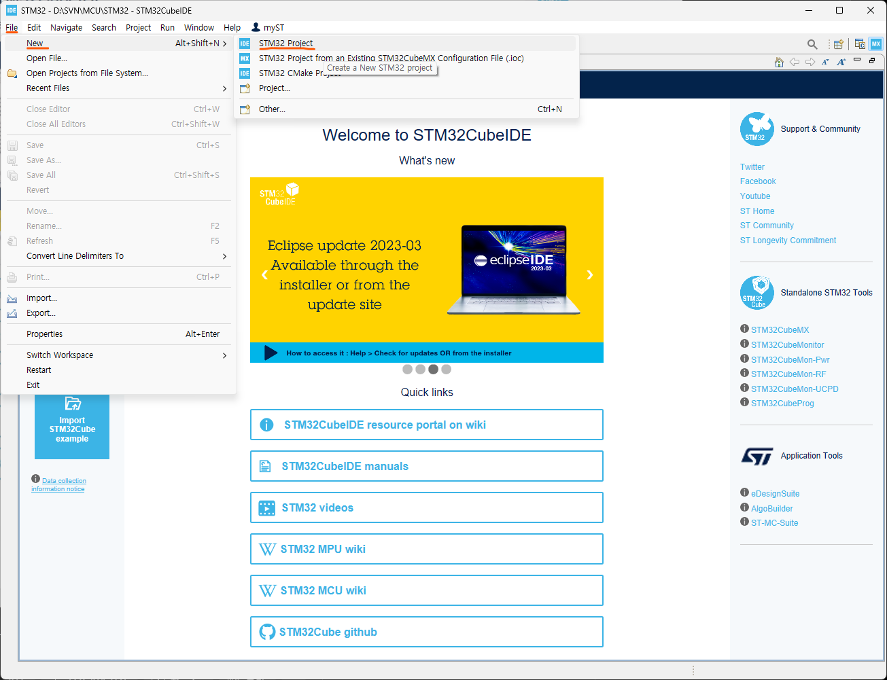Click the Twitter link
Screen dimensions: 887x680
tap(752, 167)
